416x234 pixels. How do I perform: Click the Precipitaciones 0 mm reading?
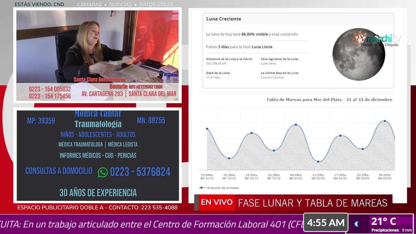point(391,230)
